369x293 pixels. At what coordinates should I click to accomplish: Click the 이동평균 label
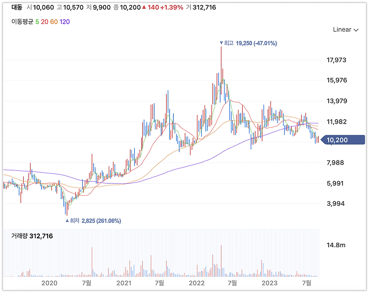point(22,22)
